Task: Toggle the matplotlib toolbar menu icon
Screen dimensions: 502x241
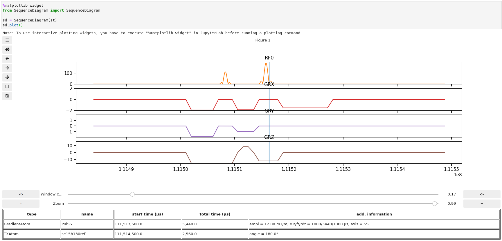Action: pos(7,40)
